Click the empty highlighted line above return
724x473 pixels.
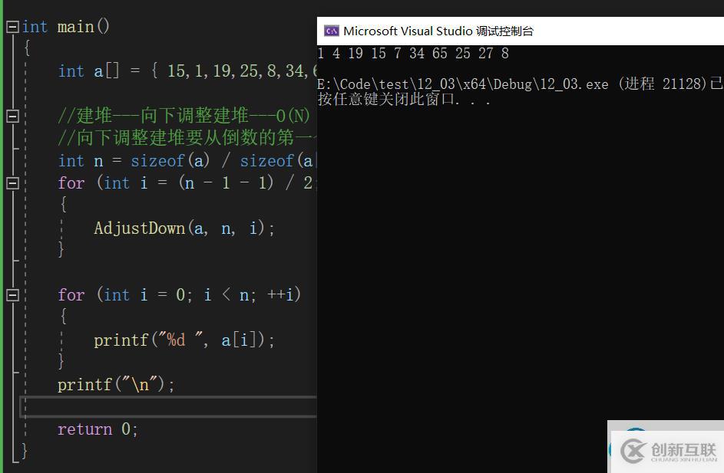[x=169, y=406]
